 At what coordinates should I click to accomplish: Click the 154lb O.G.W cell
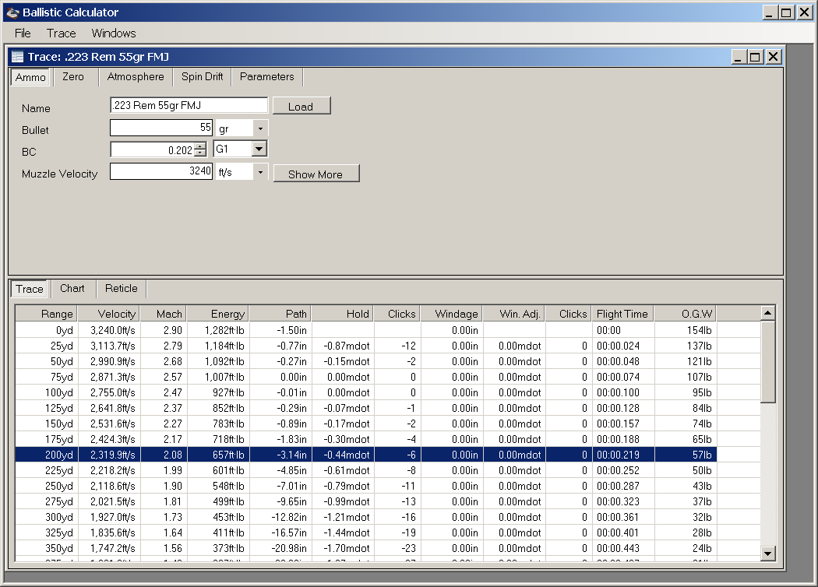pos(686,330)
